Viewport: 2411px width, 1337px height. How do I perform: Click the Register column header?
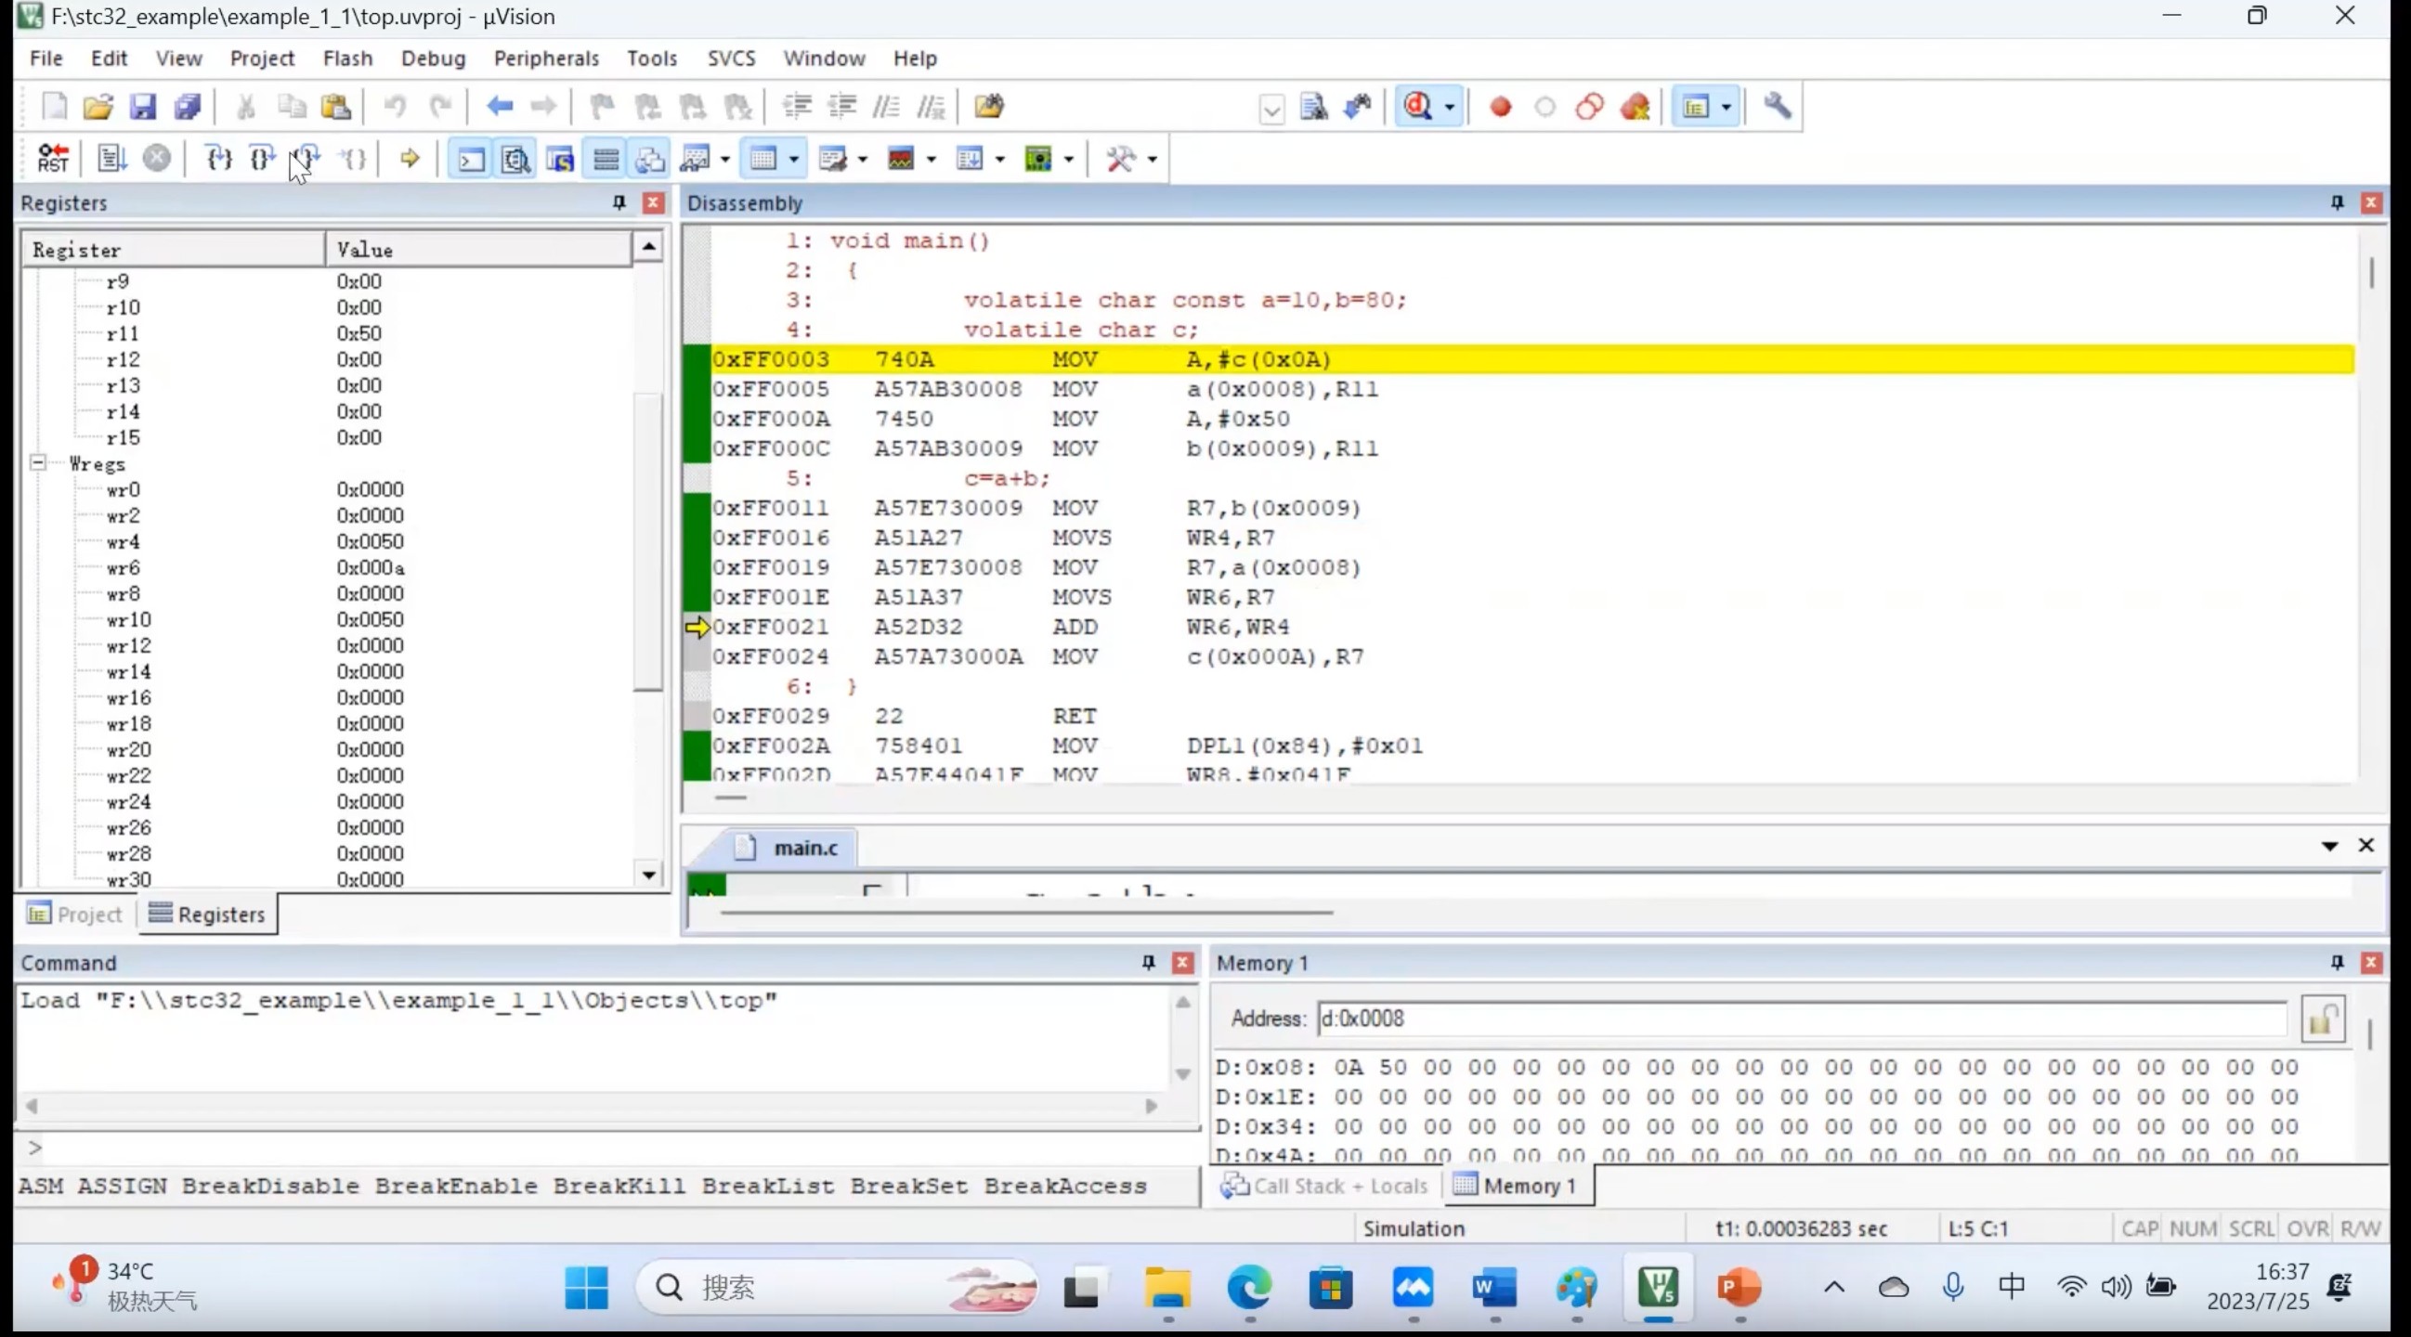(x=174, y=250)
